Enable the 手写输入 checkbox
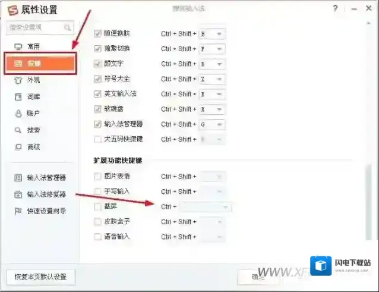The height and width of the screenshot is (292, 379). click(x=97, y=191)
